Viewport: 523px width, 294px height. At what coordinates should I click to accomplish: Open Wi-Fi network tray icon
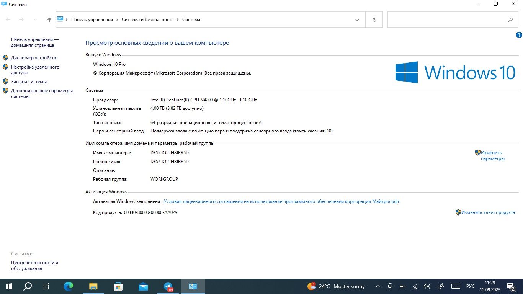pos(415,286)
